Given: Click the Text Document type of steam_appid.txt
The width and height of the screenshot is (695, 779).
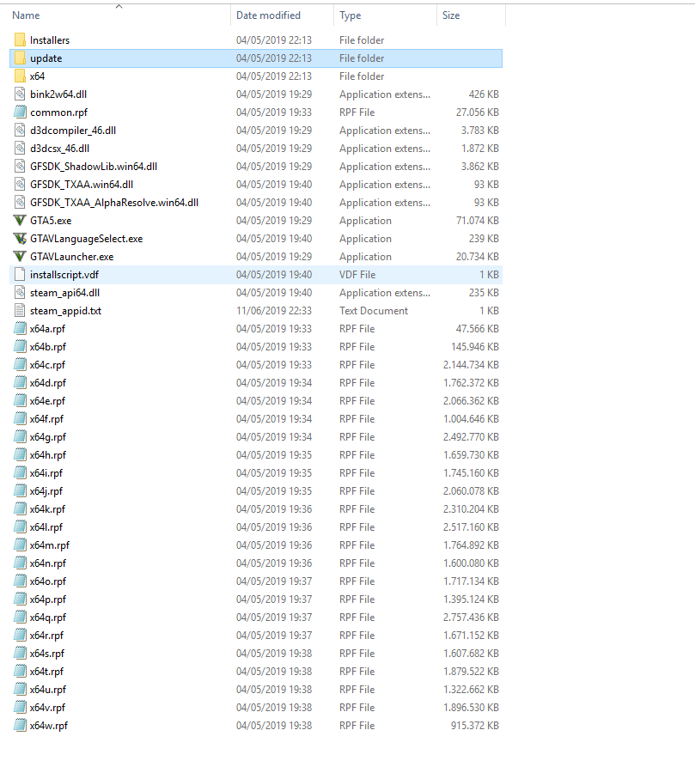Looking at the screenshot, I should click(374, 311).
